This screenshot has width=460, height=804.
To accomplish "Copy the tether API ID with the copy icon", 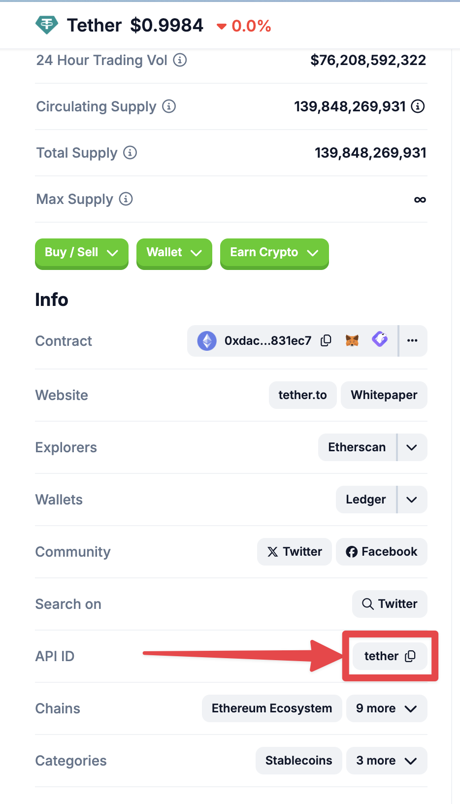I will pyautogui.click(x=409, y=656).
